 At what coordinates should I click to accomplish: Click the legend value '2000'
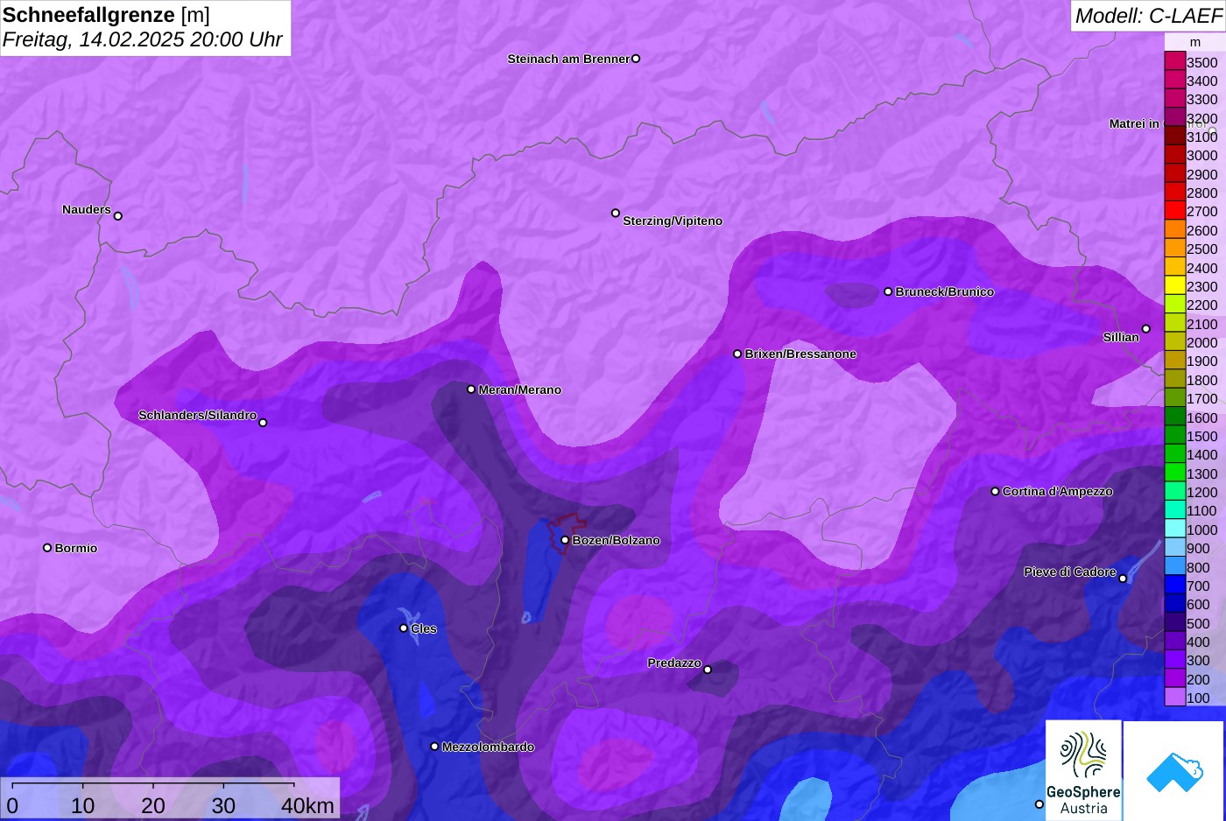pyautogui.click(x=1202, y=342)
